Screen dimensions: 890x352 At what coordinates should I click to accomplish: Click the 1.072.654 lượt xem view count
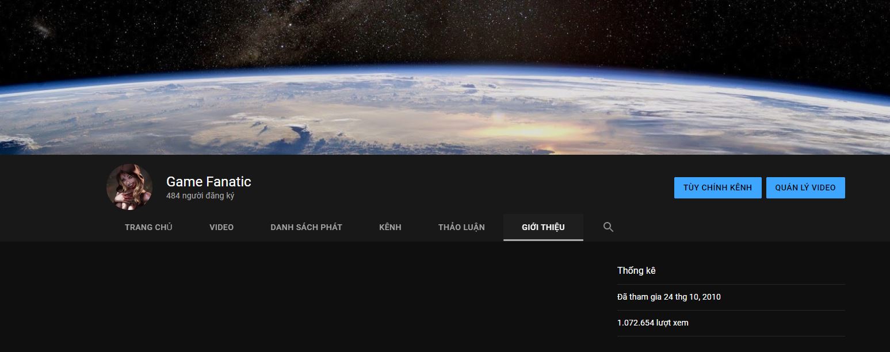click(653, 323)
